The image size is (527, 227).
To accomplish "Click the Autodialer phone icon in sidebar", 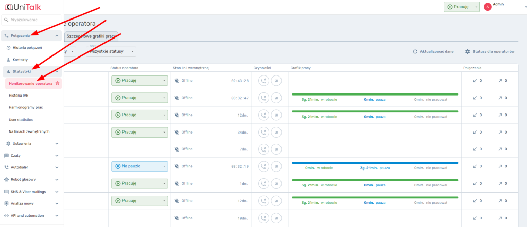I will click(6, 167).
